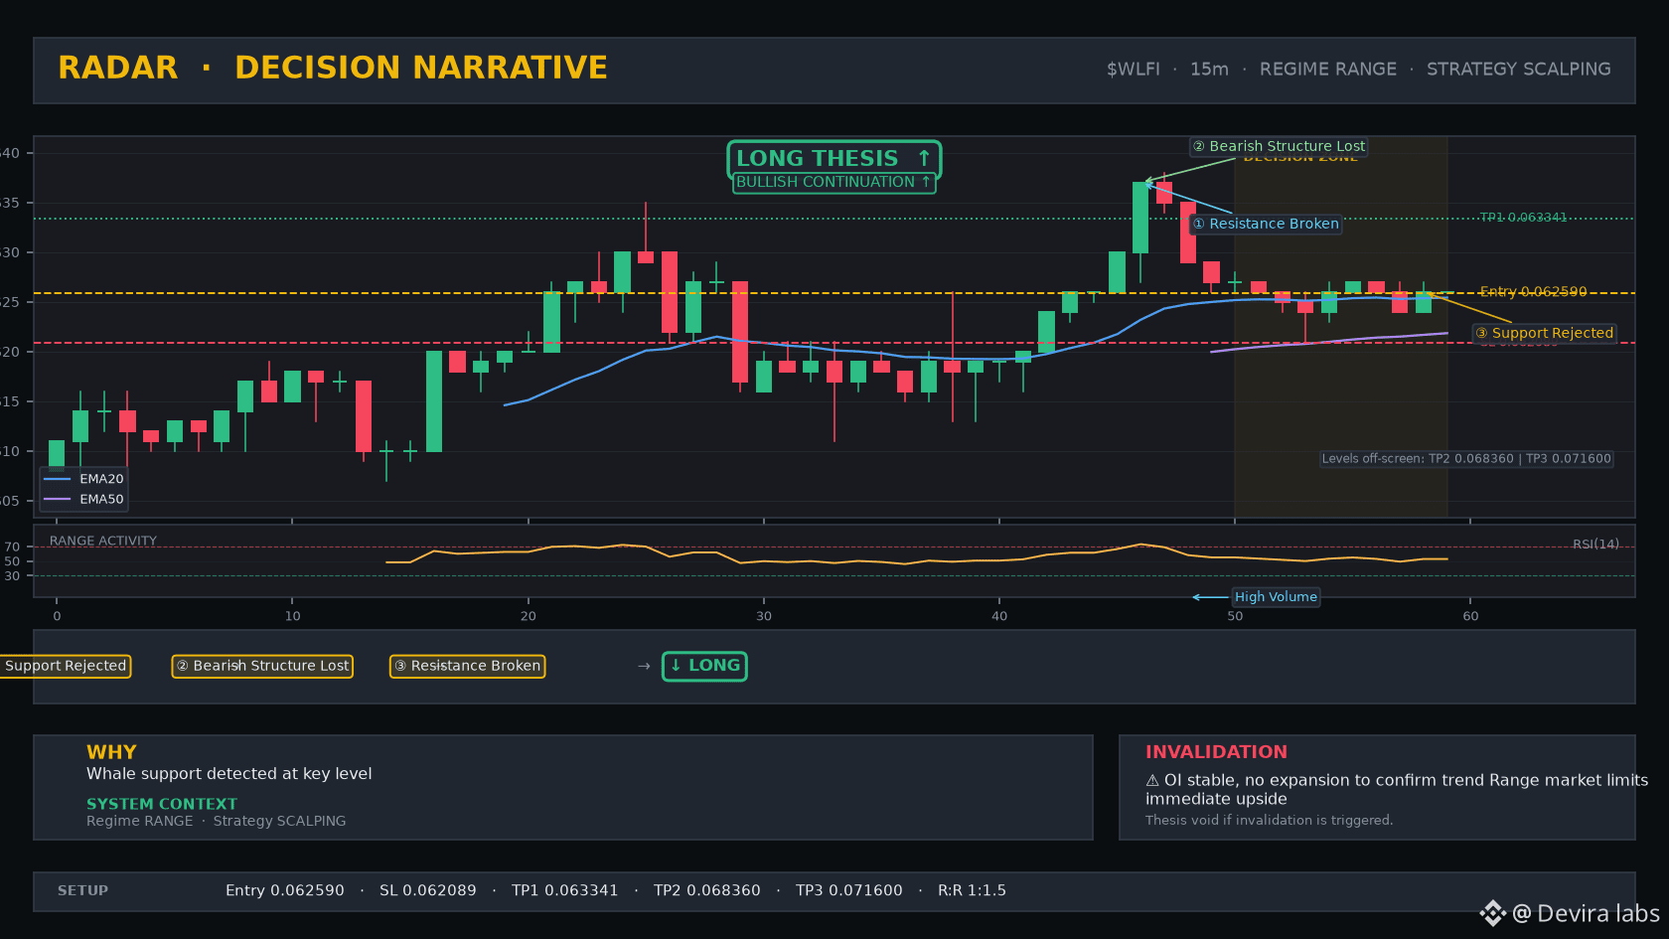Viewport: 1669px width, 939px height.
Task: Click the RANGE ACTIVITY label
Action: coord(103,542)
